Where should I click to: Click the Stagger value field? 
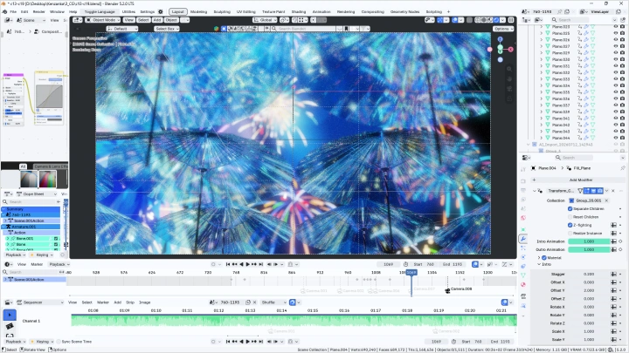589,275
